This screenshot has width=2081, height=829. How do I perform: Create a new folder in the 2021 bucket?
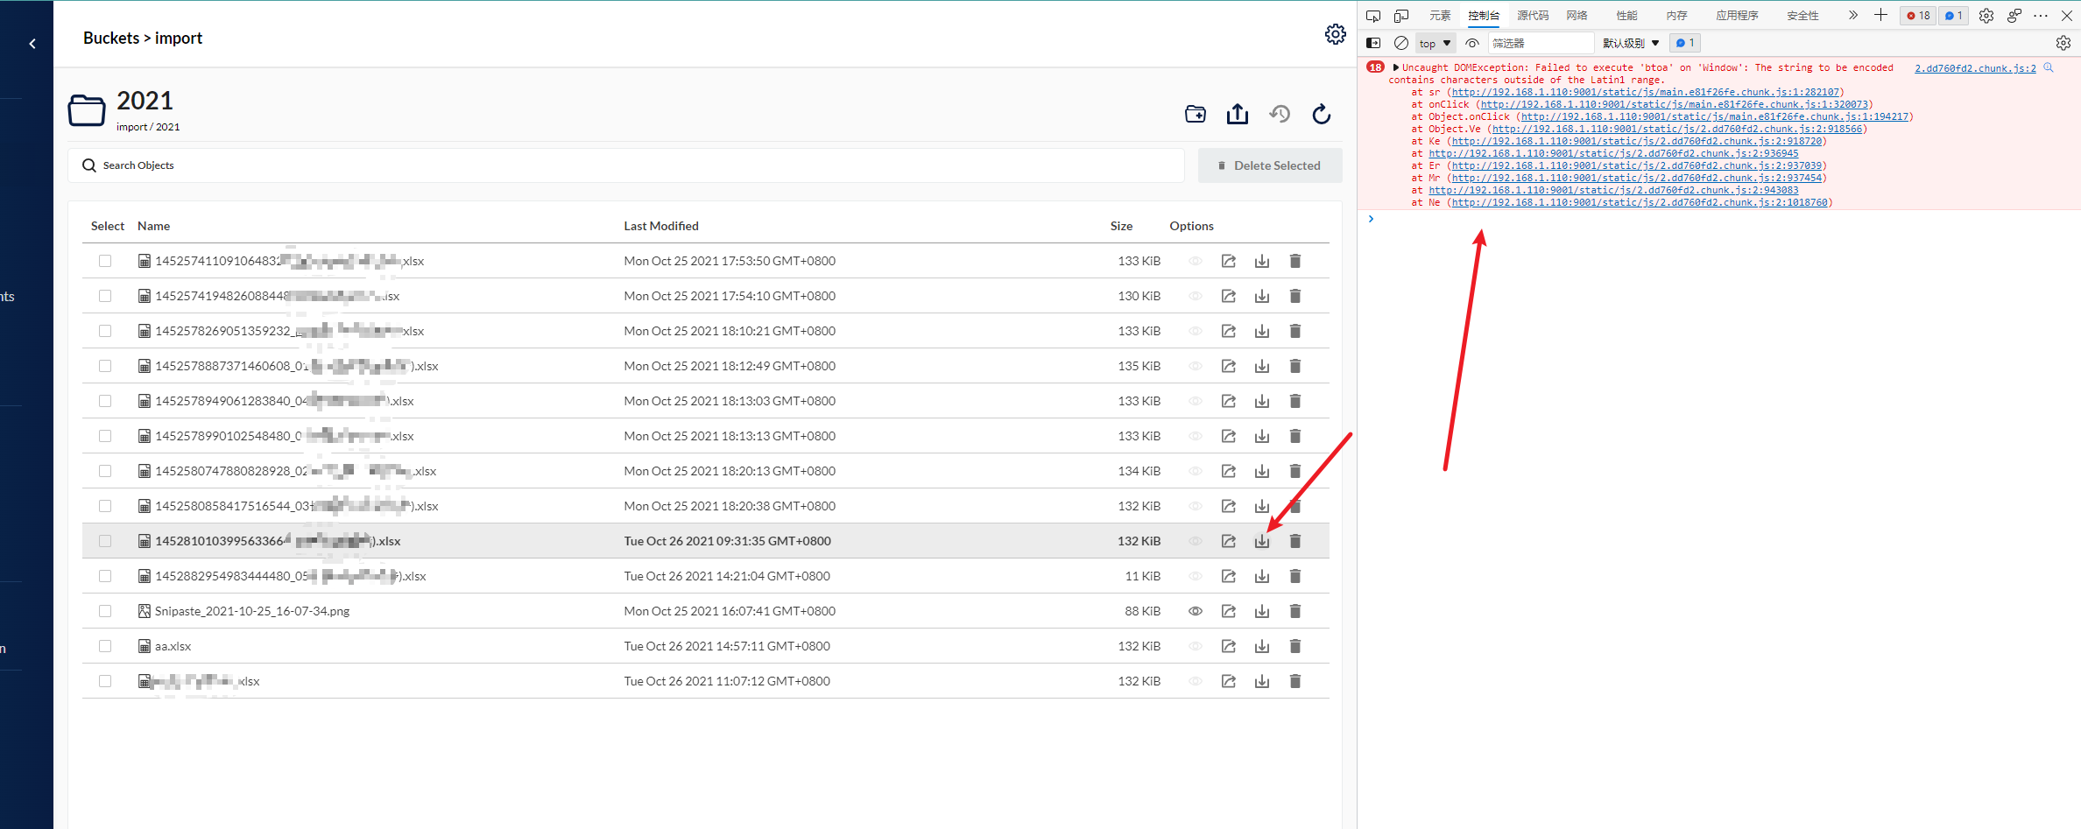[1196, 114]
